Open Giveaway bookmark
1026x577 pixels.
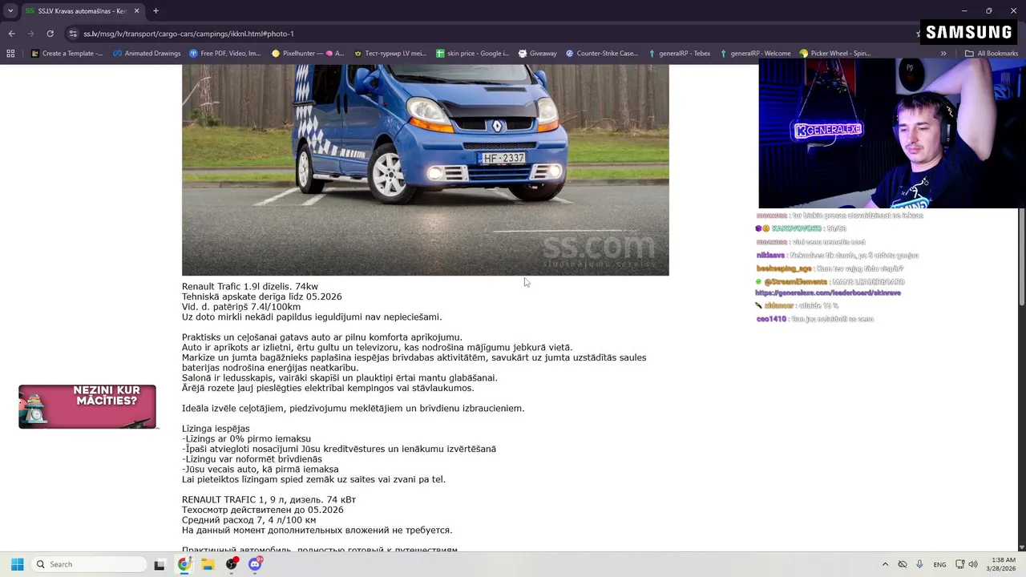[x=538, y=54]
